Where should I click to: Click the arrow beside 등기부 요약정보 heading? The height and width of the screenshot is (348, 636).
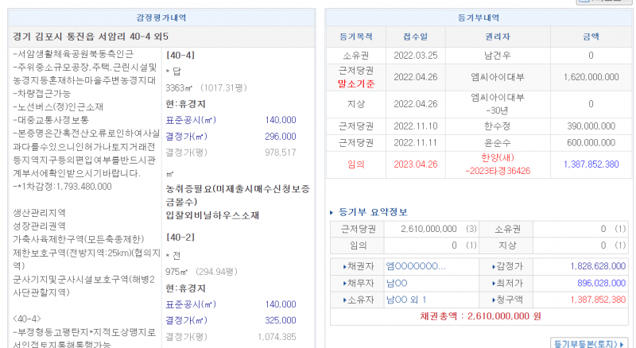tap(332, 212)
